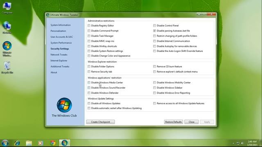262x147 pixels.
Task: Check Disable Windows Mobility Center
Action: pyautogui.click(x=154, y=82)
